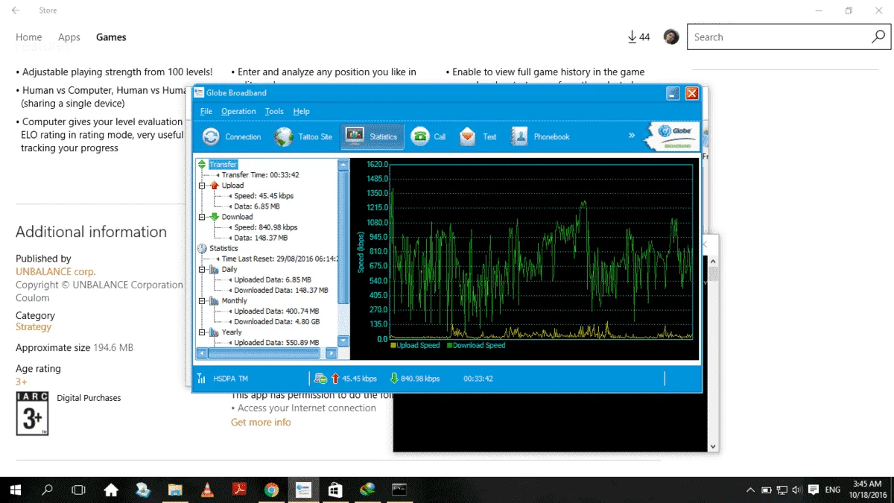Select 'Data: 148.37 MB' download row
The width and height of the screenshot is (894, 503).
point(261,238)
